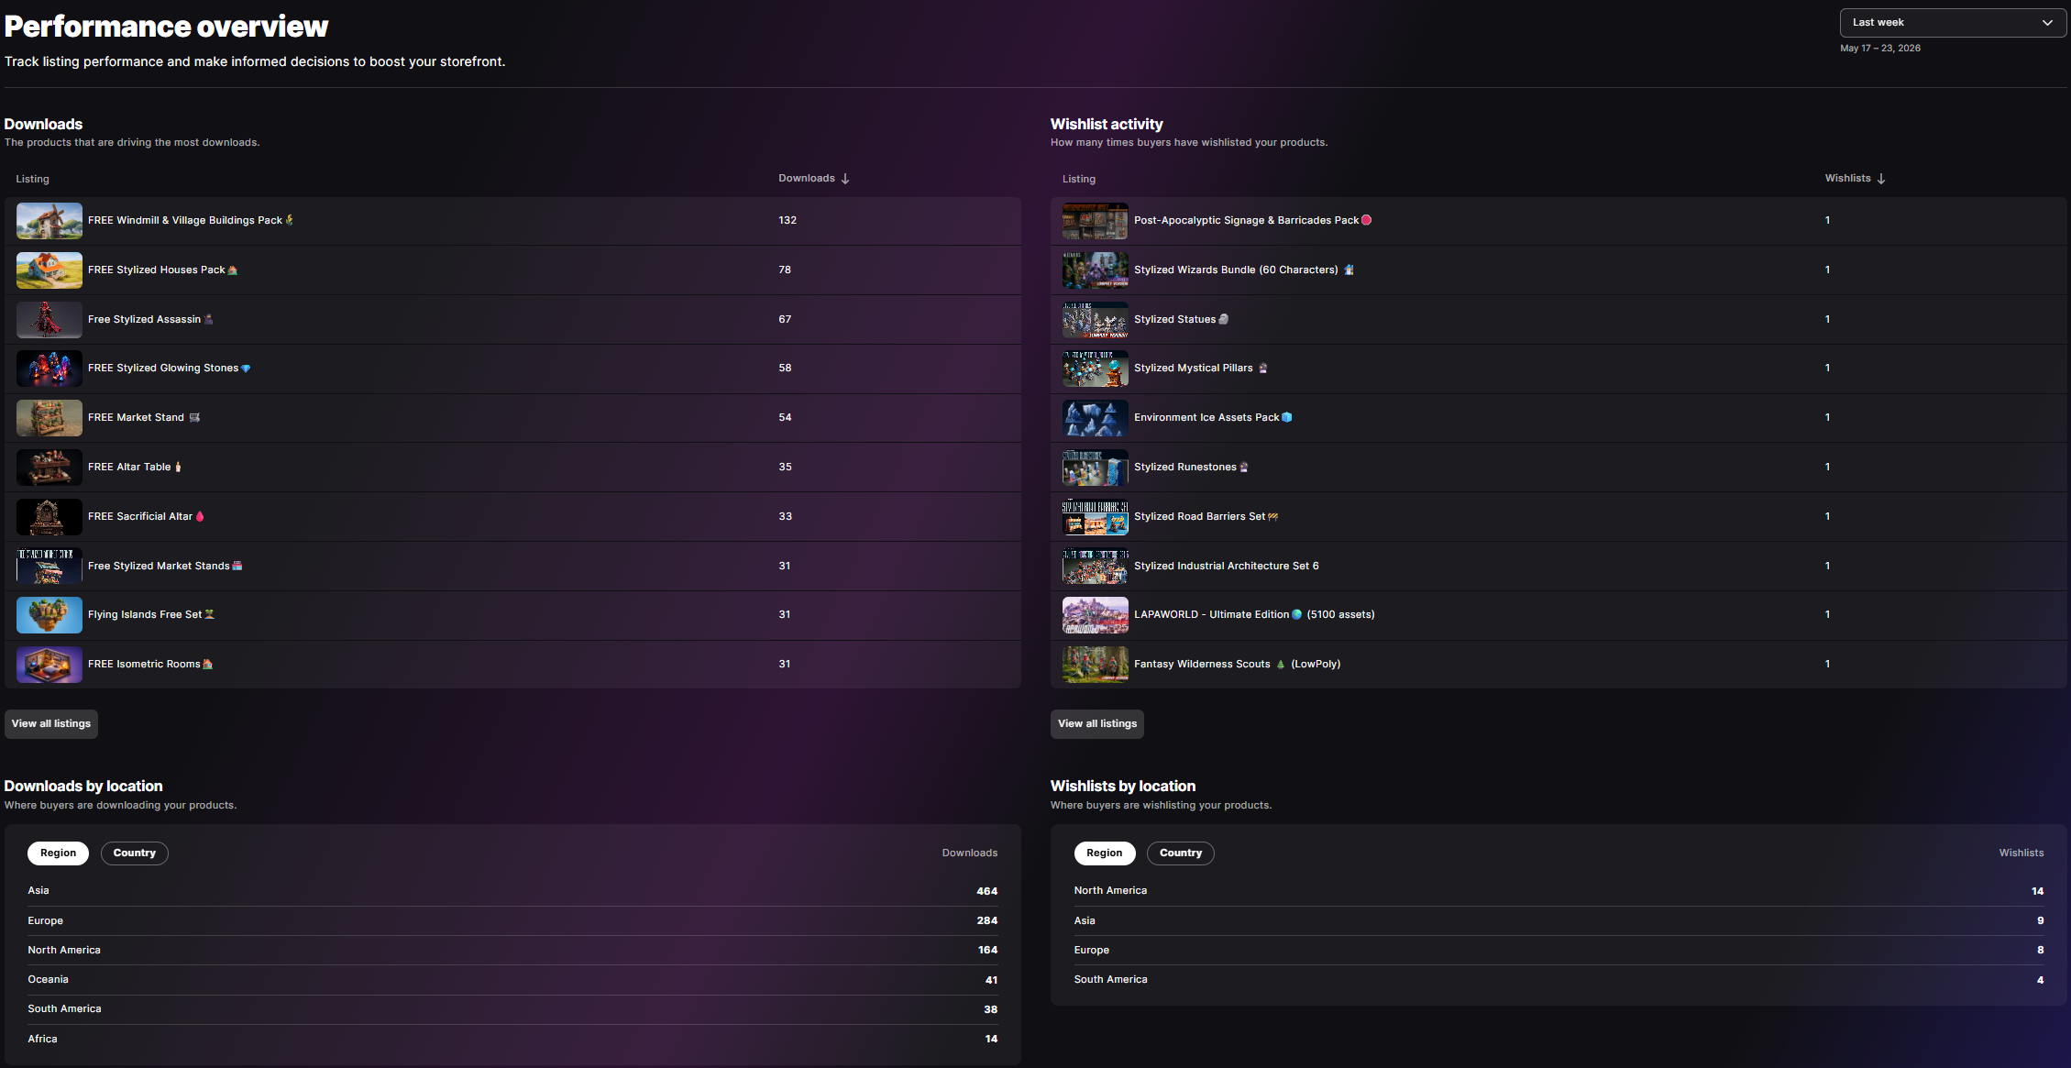
Task: Open Stylized Road Barriers Set thumbnail
Action: coord(1096,517)
